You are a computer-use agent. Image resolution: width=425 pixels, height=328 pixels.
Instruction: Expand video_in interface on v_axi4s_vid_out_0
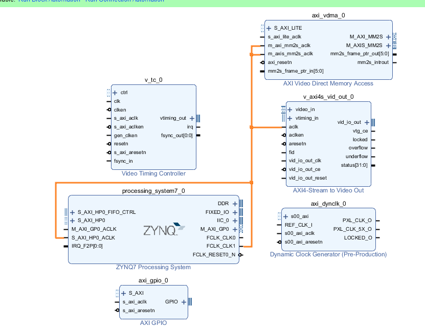[290, 110]
